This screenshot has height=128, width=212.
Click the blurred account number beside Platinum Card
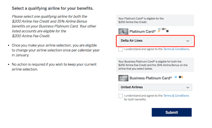(x=163, y=30)
